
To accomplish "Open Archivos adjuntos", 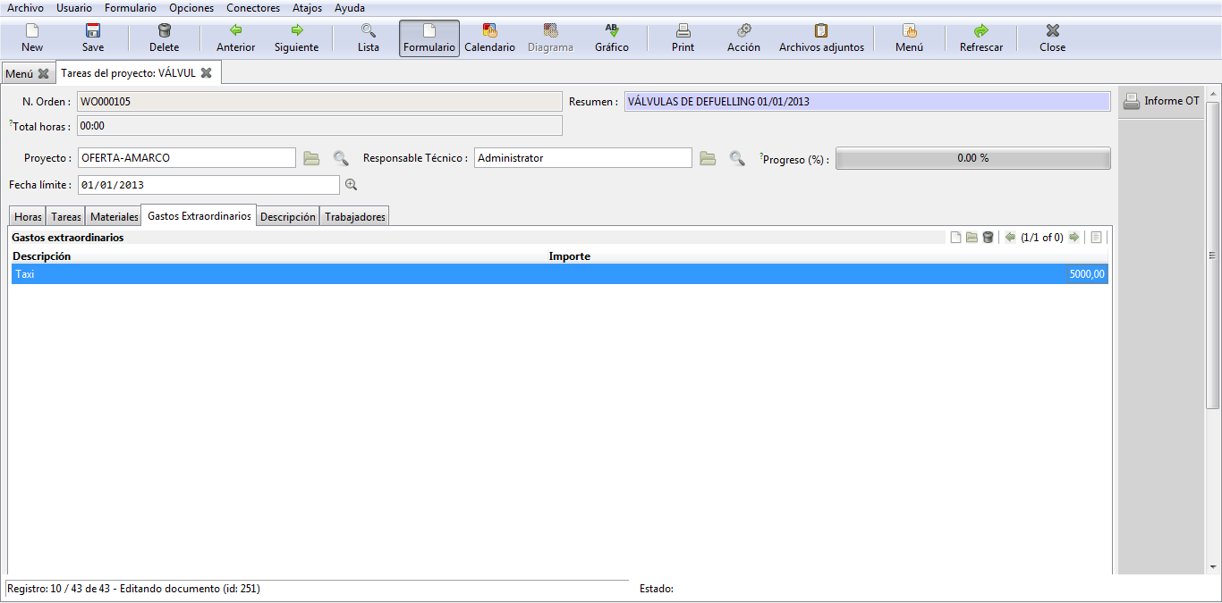I will click(x=821, y=38).
